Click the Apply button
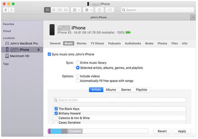Image resolution: width=198 pixels, height=139 pixels. click(x=182, y=131)
